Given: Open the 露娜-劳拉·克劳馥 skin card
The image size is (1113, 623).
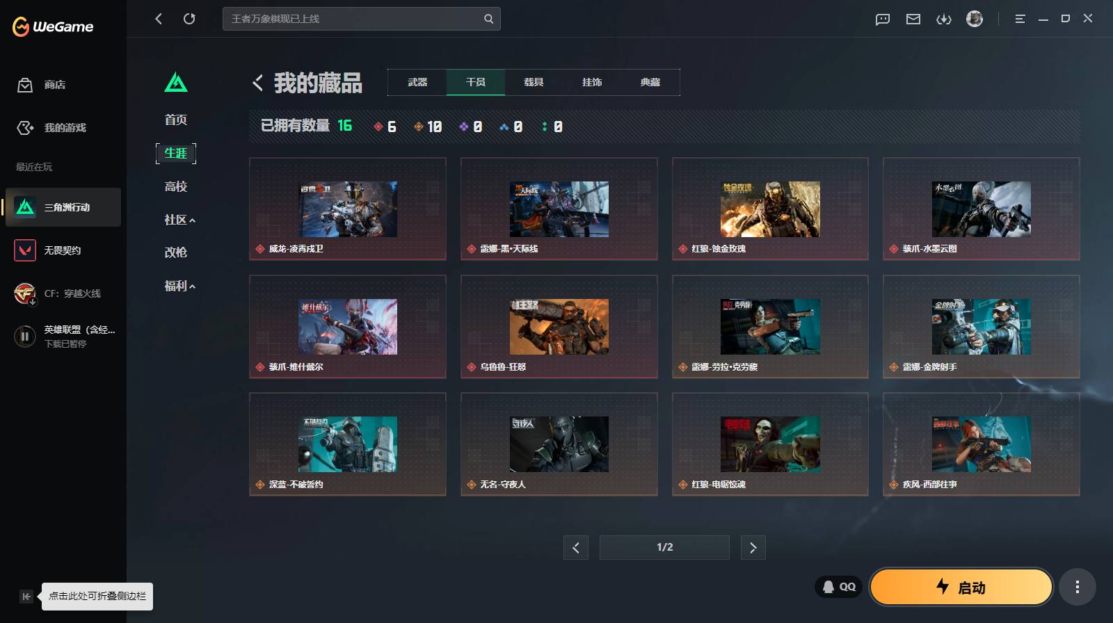Looking at the screenshot, I should (x=770, y=327).
